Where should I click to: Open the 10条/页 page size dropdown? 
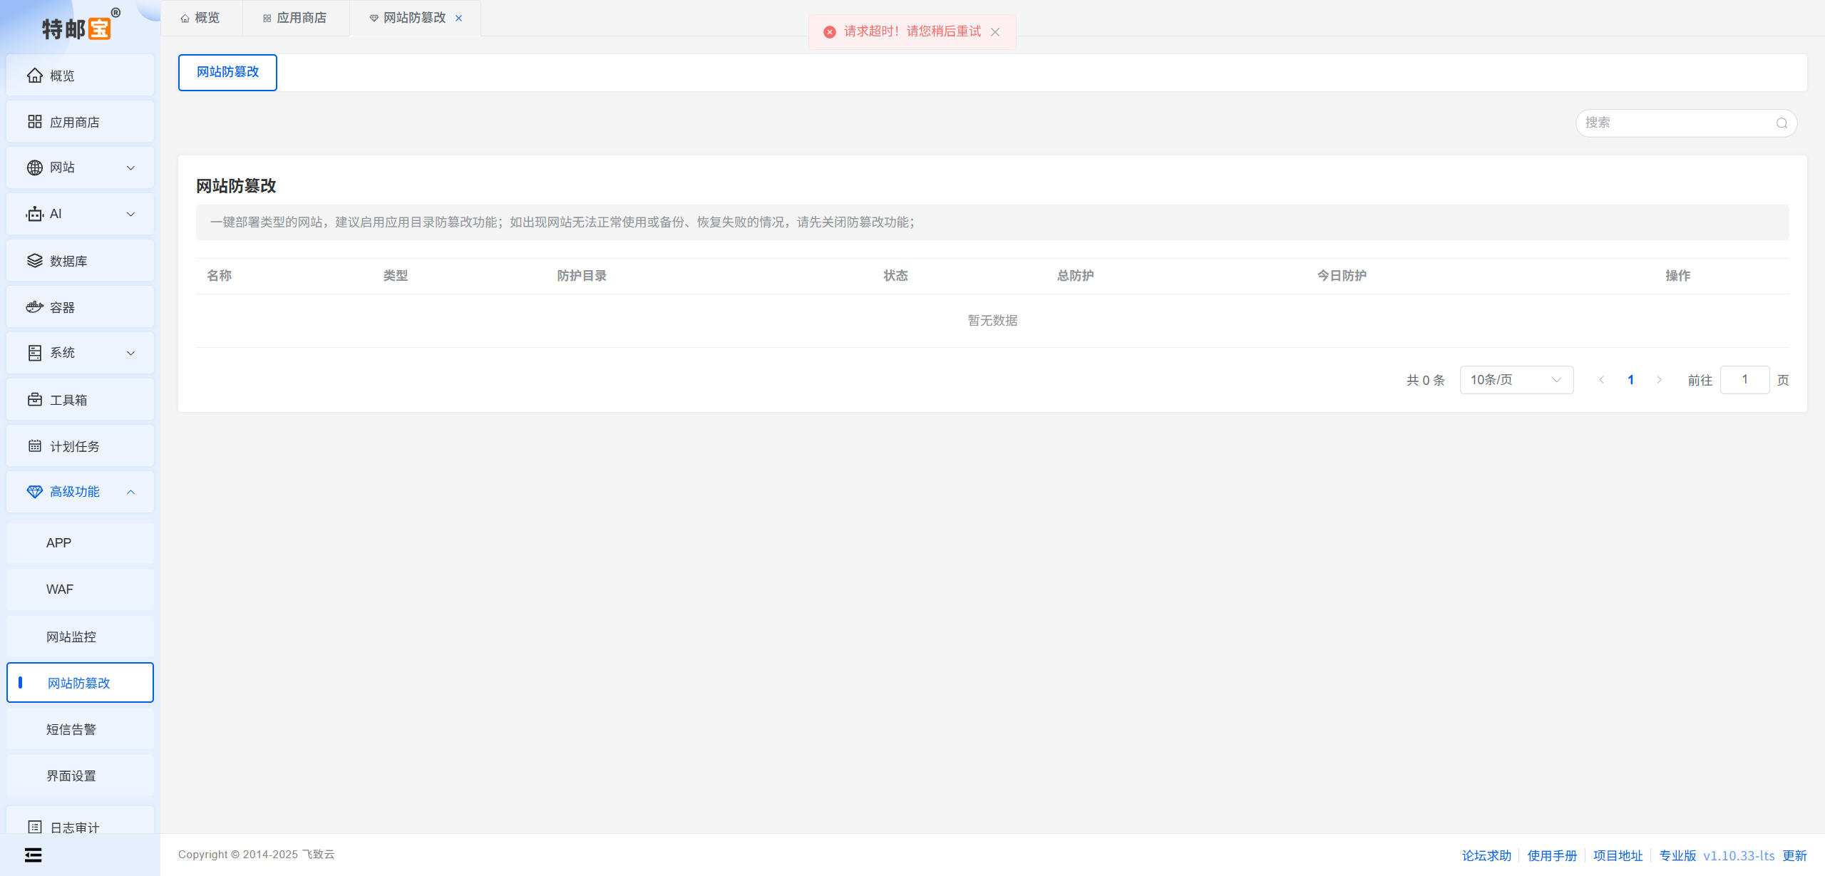click(x=1516, y=380)
